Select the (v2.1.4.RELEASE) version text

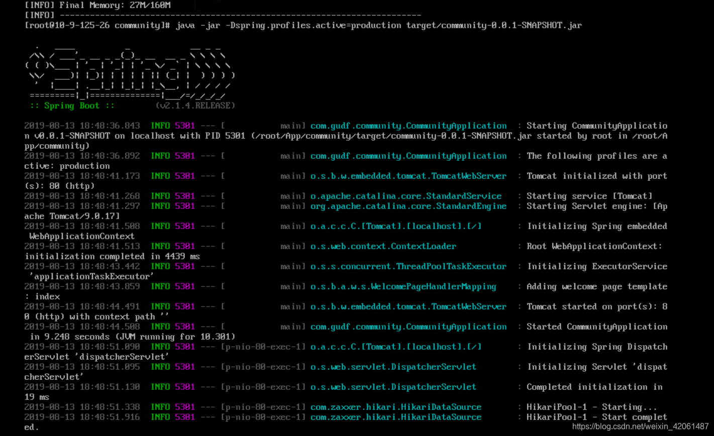[x=195, y=106]
